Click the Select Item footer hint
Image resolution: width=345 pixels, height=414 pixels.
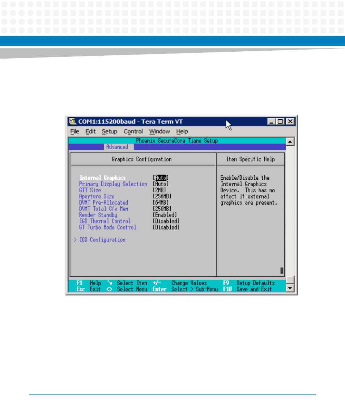[x=127, y=283]
